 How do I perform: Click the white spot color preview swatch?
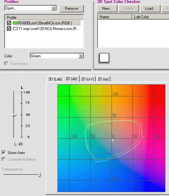pyautogui.click(x=104, y=58)
